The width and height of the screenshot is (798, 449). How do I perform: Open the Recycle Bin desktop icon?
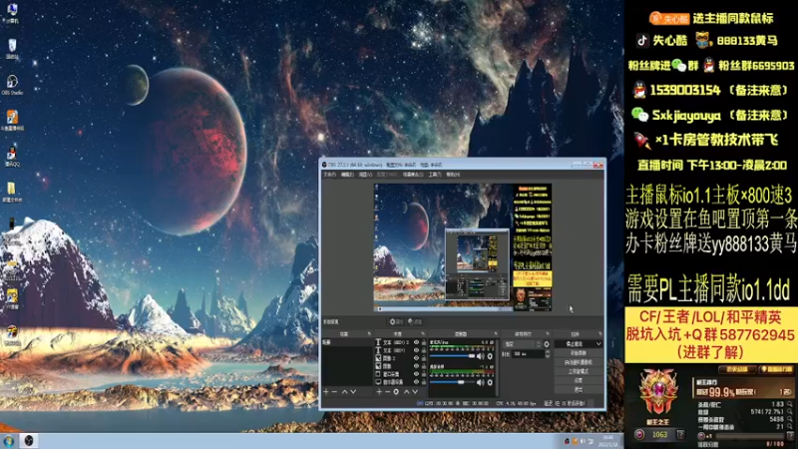[12, 48]
